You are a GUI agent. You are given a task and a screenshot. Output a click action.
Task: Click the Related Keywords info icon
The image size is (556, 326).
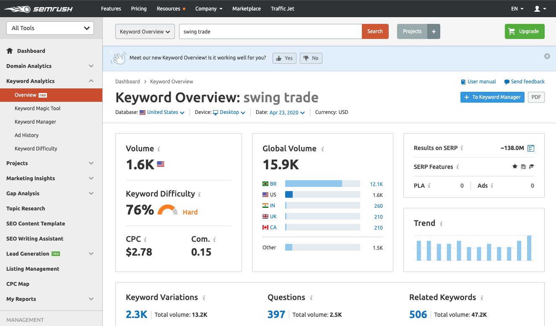click(482, 298)
